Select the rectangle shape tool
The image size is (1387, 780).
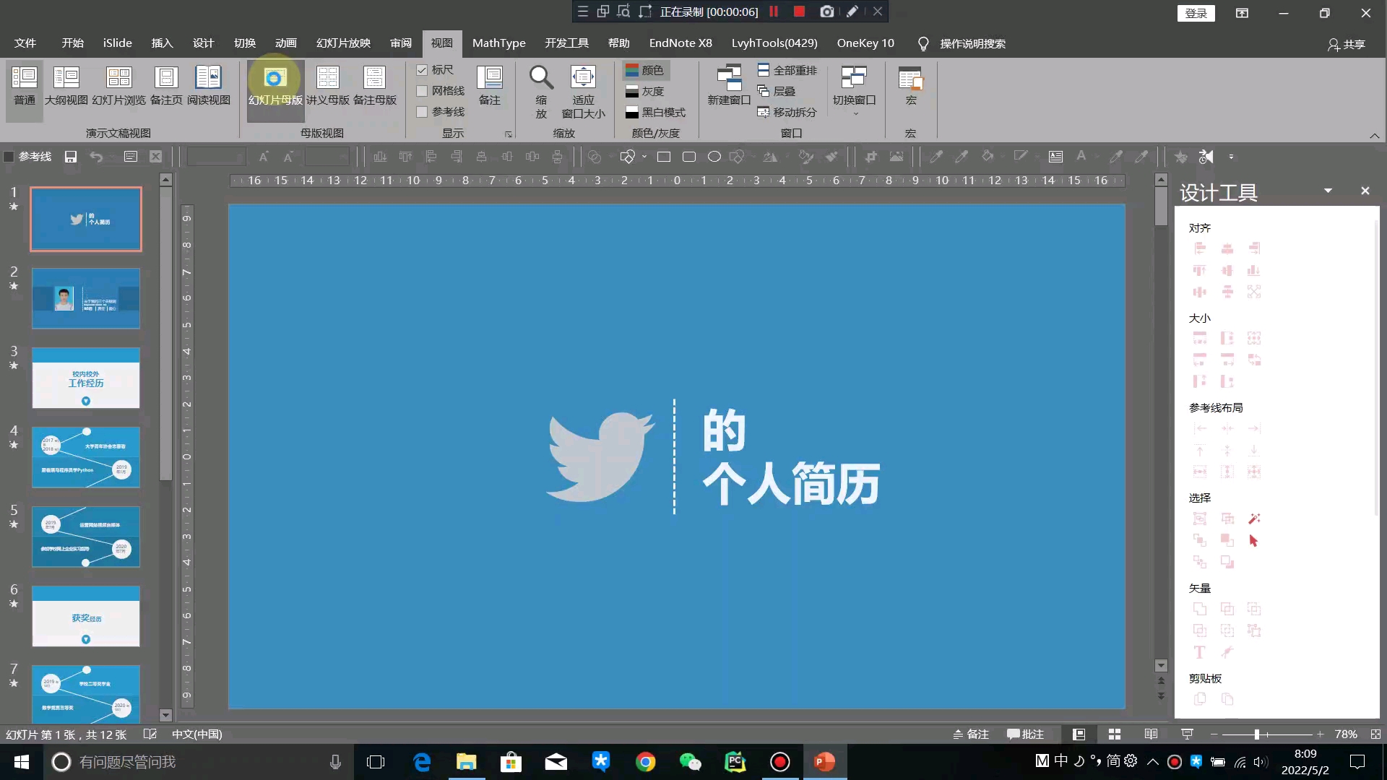(664, 157)
